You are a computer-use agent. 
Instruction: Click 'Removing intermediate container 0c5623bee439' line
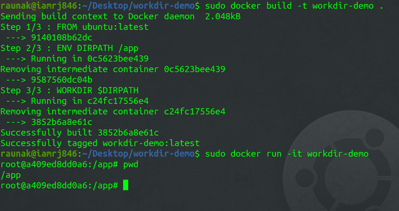[113, 69]
